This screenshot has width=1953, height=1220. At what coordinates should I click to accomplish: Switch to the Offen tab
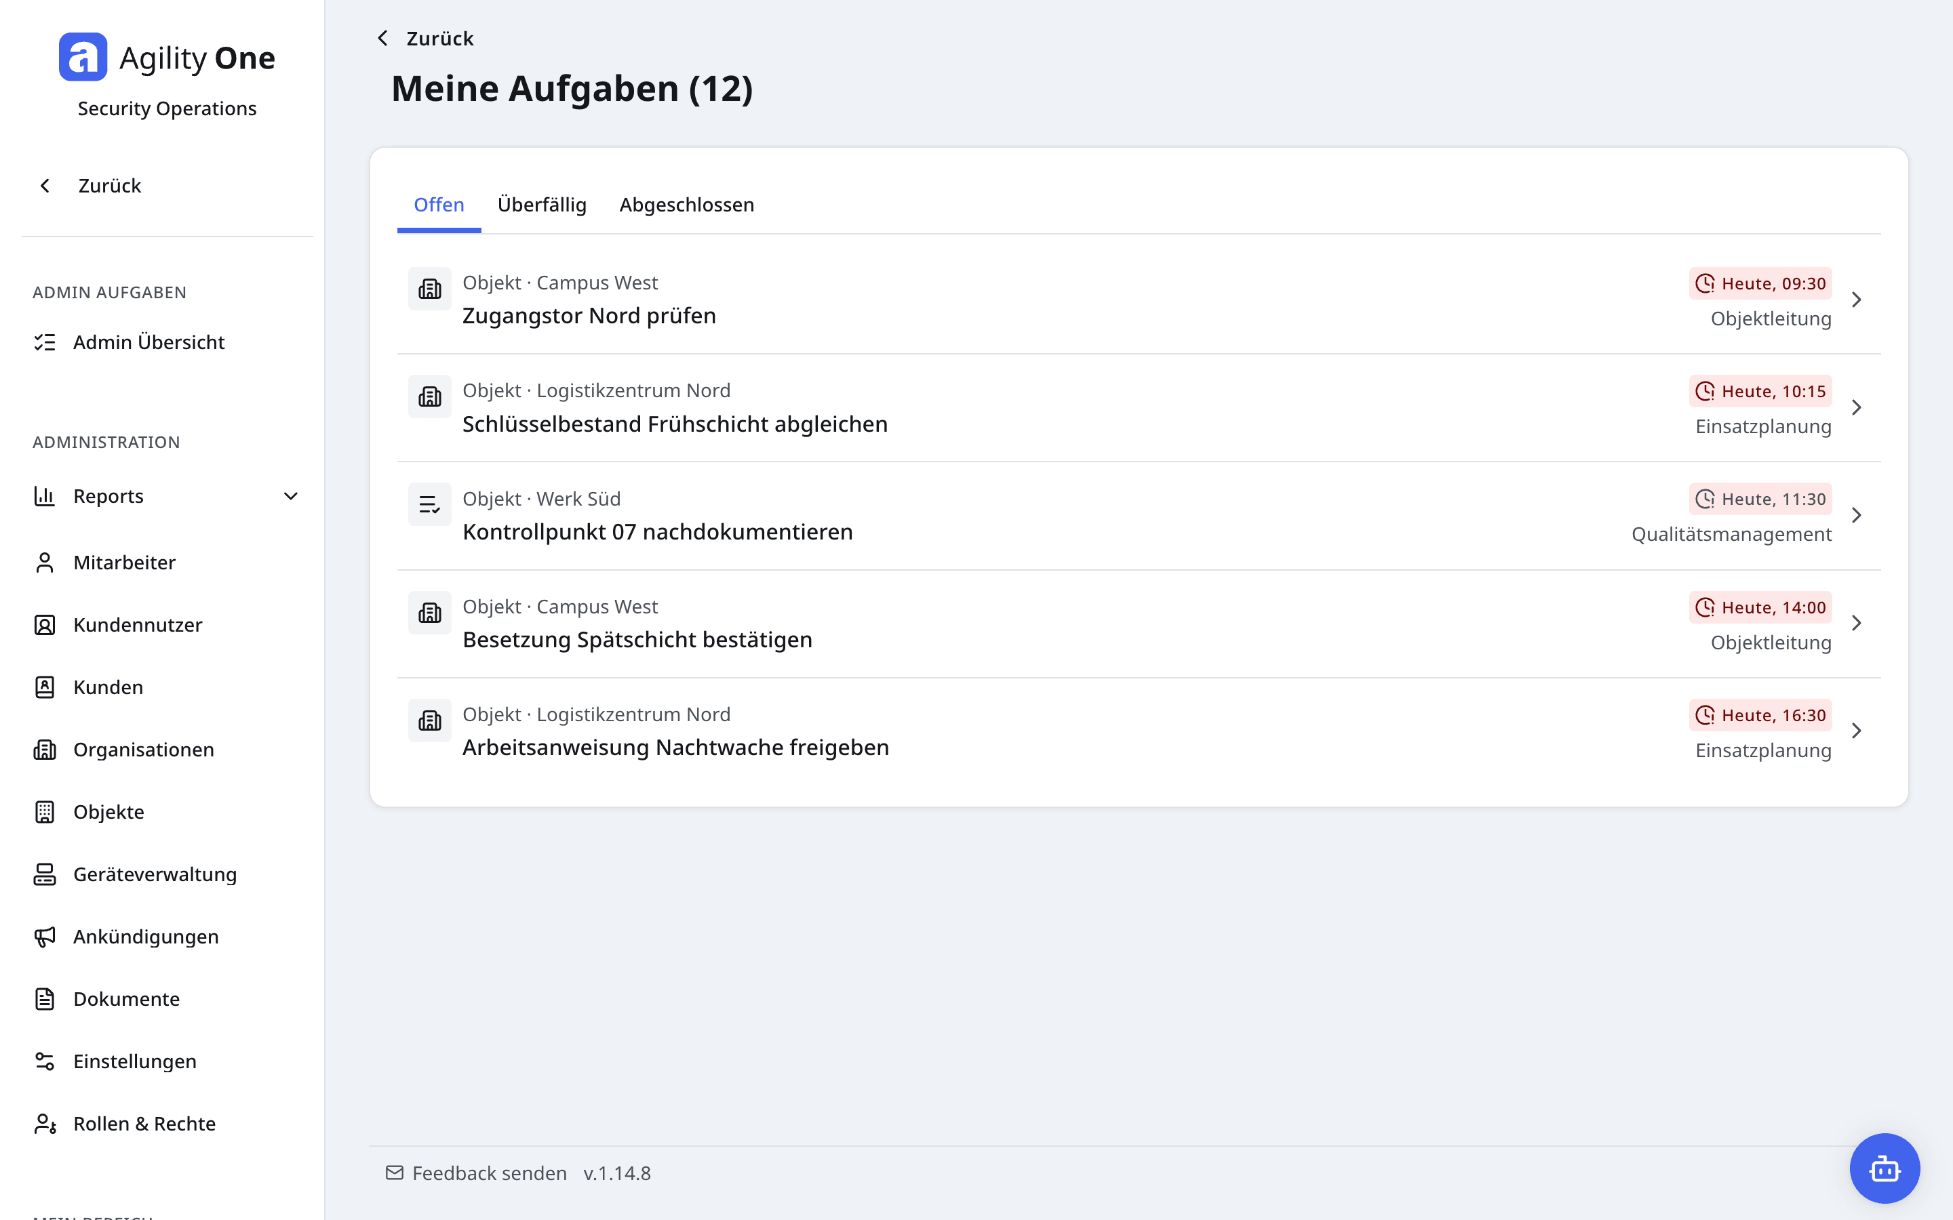click(439, 205)
